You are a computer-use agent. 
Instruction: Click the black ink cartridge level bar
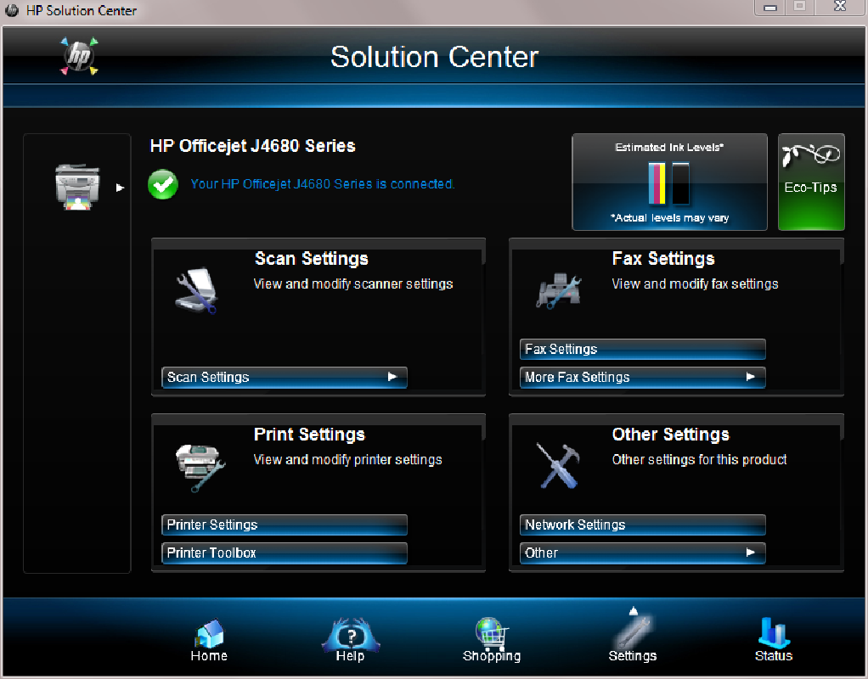[680, 183]
